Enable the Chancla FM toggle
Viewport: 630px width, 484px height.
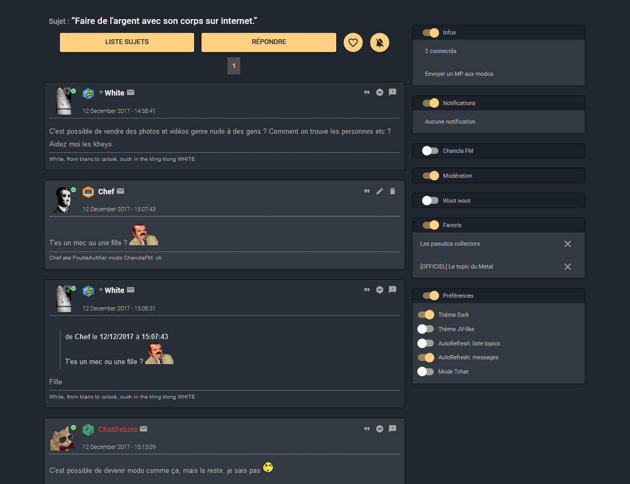(431, 151)
